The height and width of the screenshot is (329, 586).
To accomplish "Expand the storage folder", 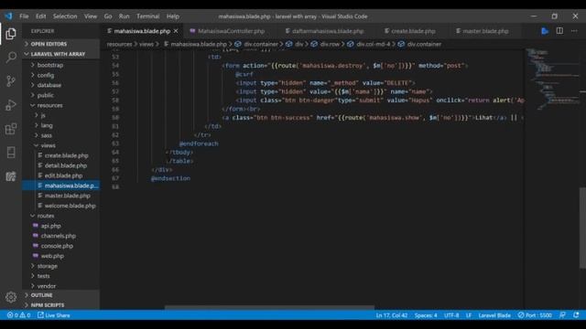I will point(61,266).
